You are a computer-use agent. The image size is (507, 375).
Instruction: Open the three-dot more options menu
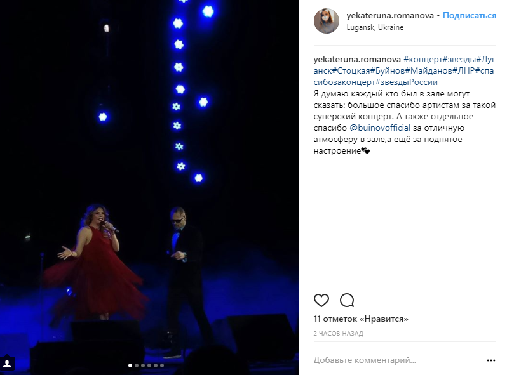coord(491,360)
